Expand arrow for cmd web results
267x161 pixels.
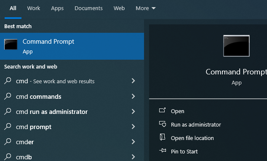(x=133, y=81)
